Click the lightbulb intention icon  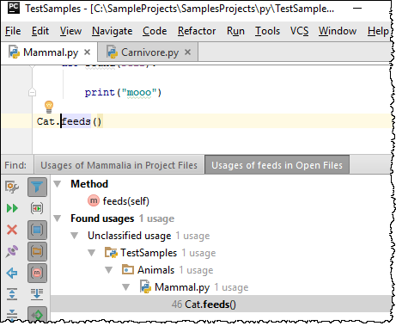point(49,107)
